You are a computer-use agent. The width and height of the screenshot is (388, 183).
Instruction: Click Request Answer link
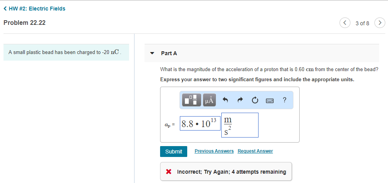[255, 151]
